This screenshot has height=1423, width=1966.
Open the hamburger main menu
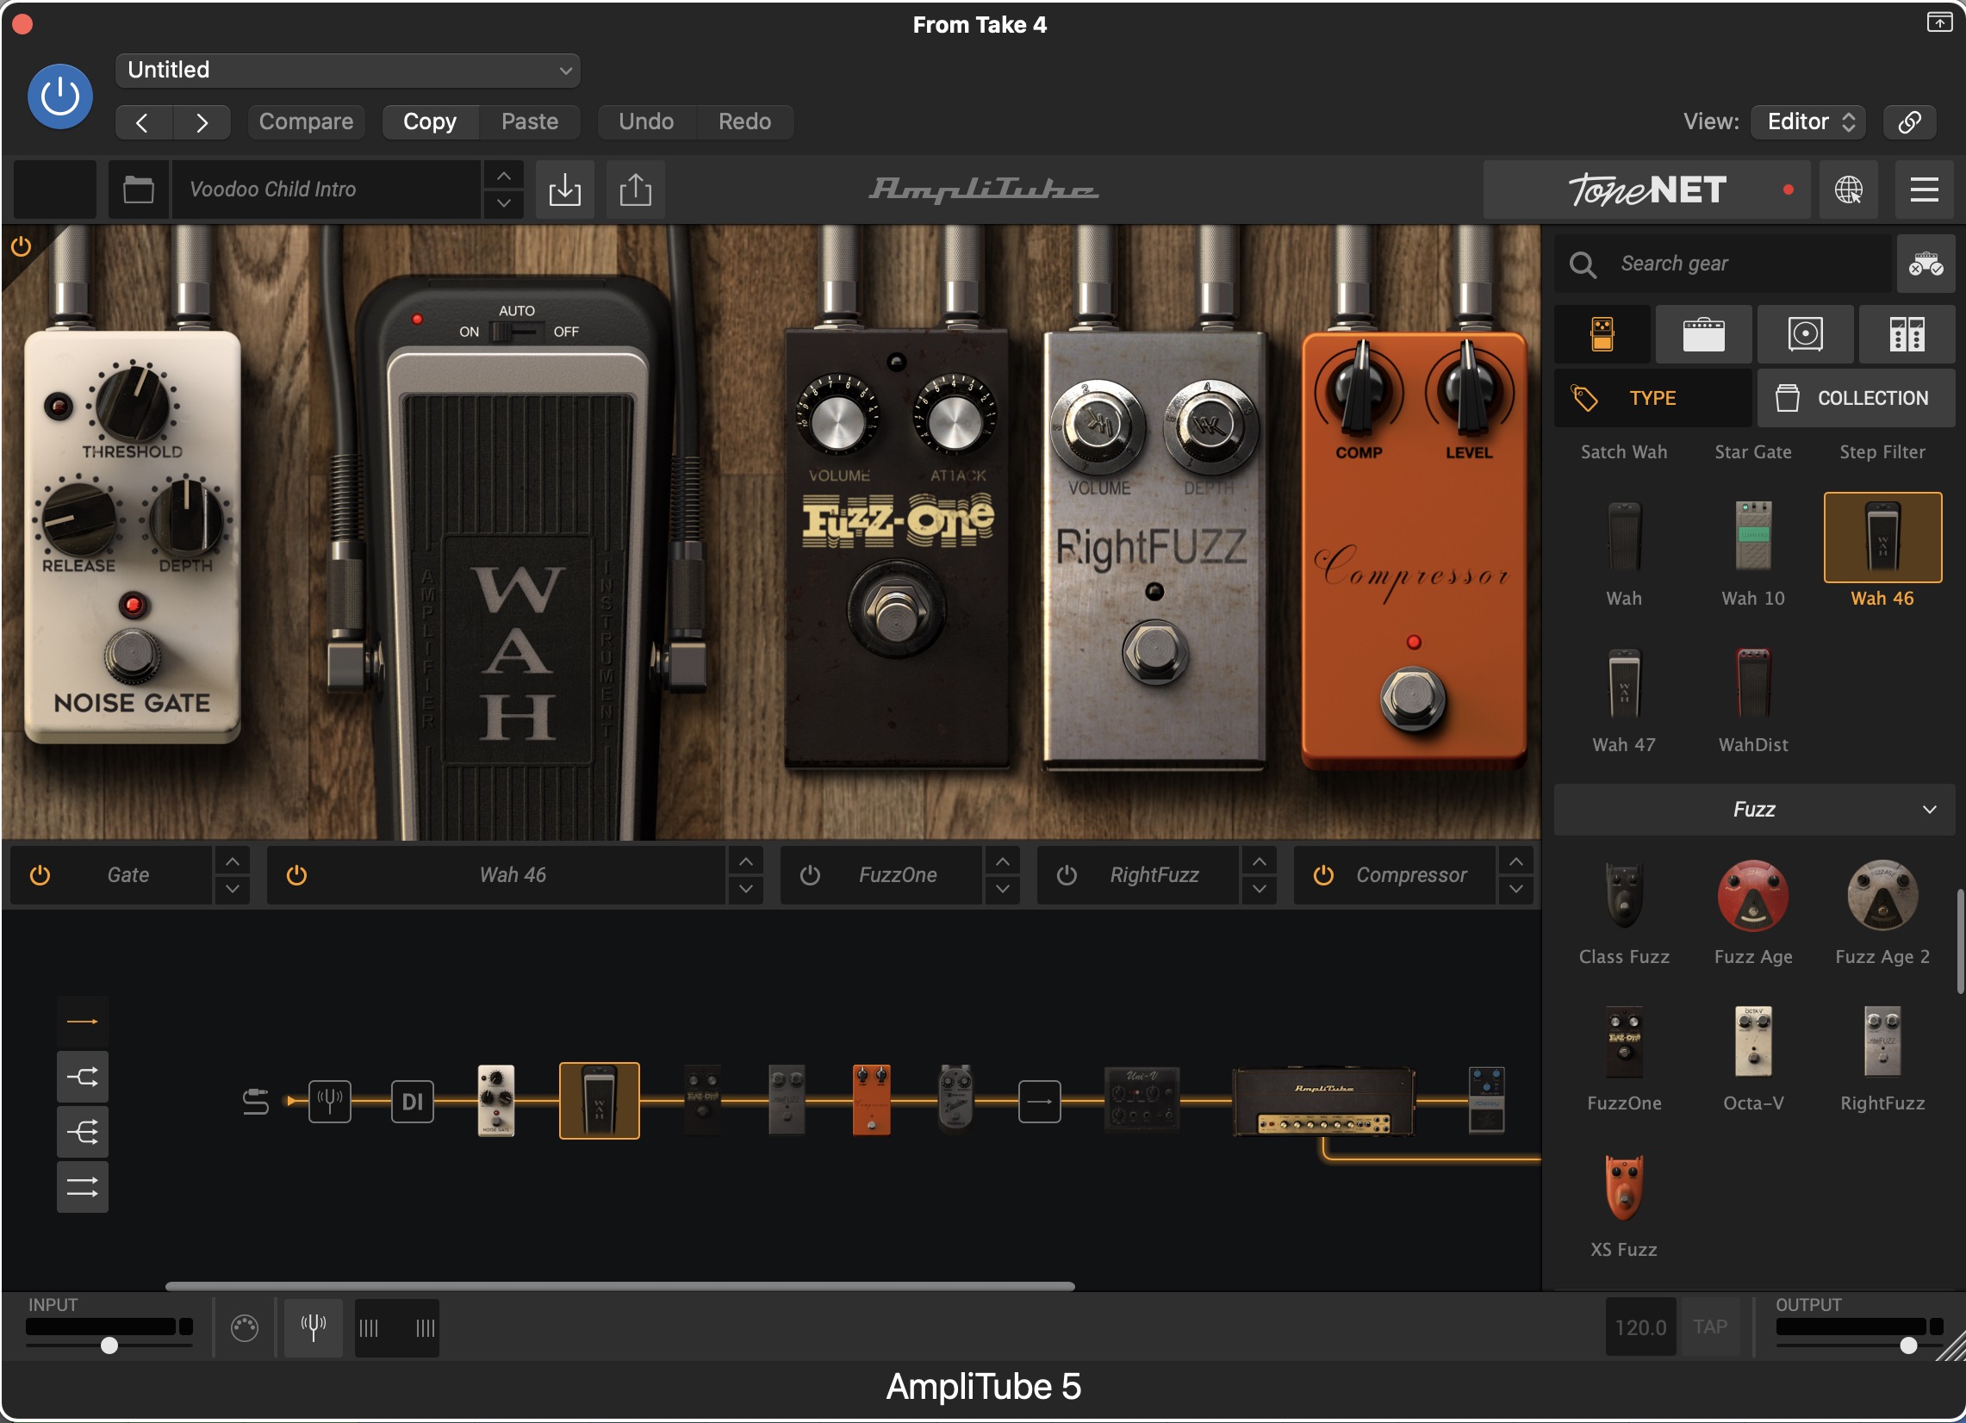coord(1924,189)
